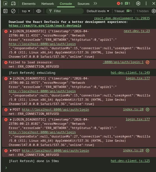
Task: Open live expression via the eye icon
Action: pyautogui.click(x=39, y=11)
